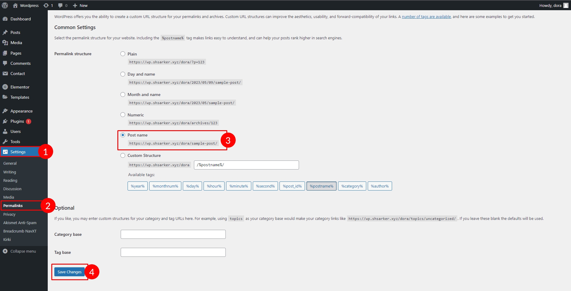Open the updates icon in admin bar
The image size is (571, 291).
(x=46, y=5)
